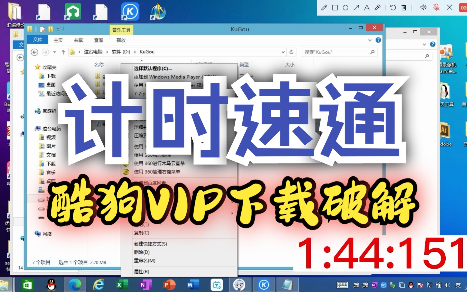Open Explorer help question mark
467x292 pixels.
(x=378, y=40)
